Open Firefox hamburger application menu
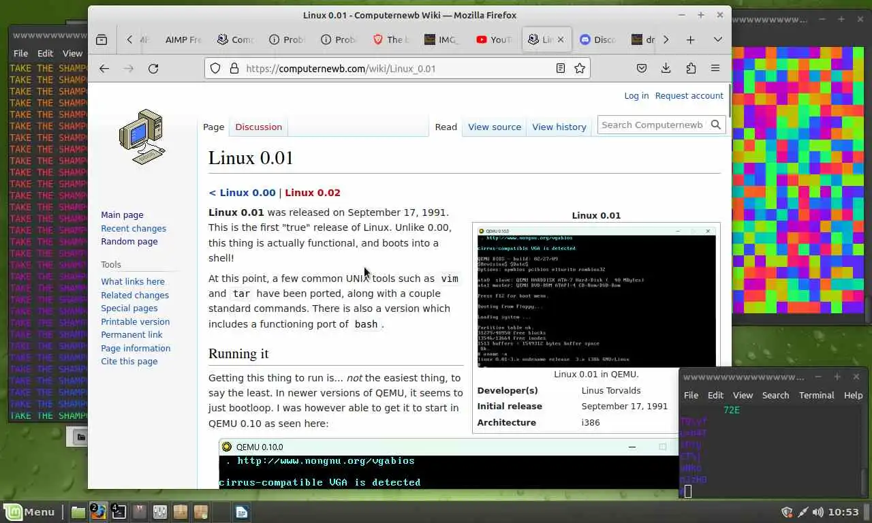 tap(715, 68)
